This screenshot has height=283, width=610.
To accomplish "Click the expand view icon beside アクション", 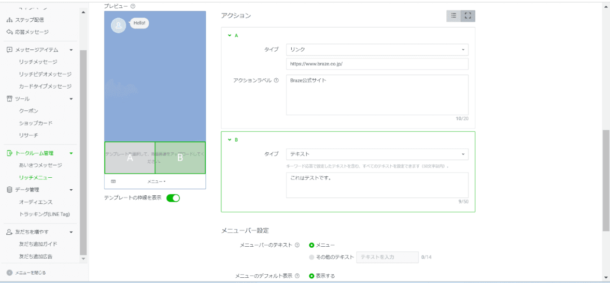I will pos(468,16).
